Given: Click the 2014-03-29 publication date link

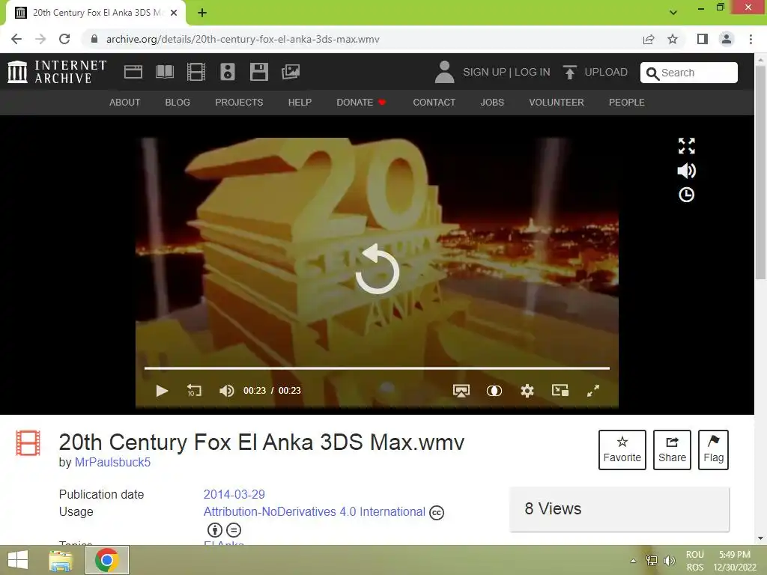Looking at the screenshot, I should click(234, 494).
